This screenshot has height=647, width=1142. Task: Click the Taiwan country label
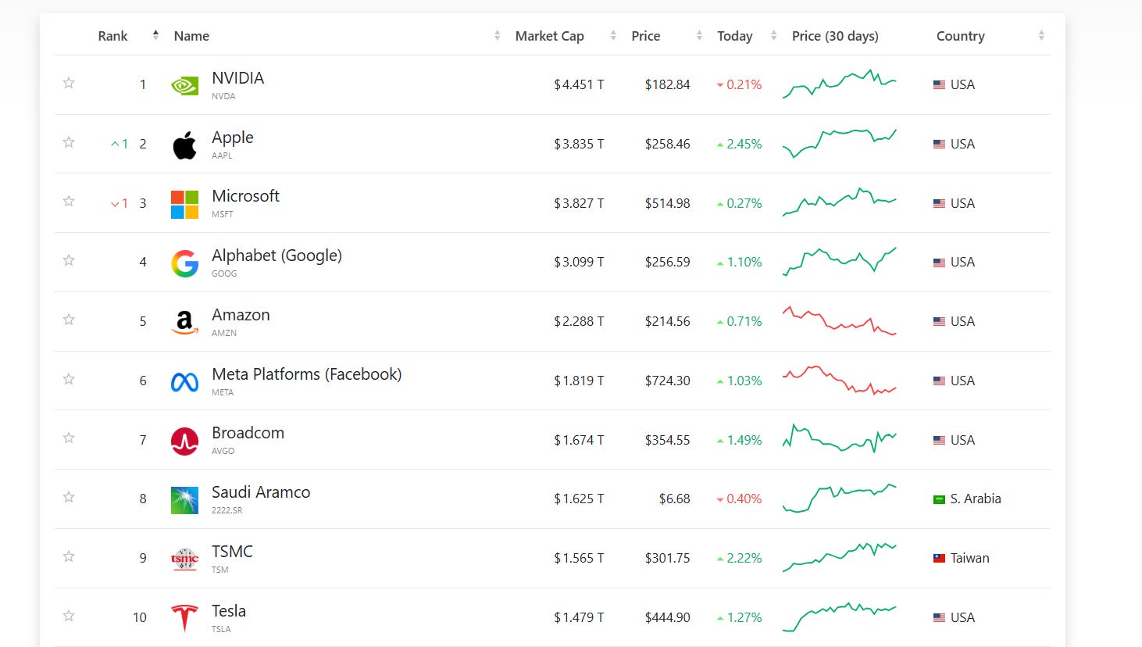tap(969, 558)
